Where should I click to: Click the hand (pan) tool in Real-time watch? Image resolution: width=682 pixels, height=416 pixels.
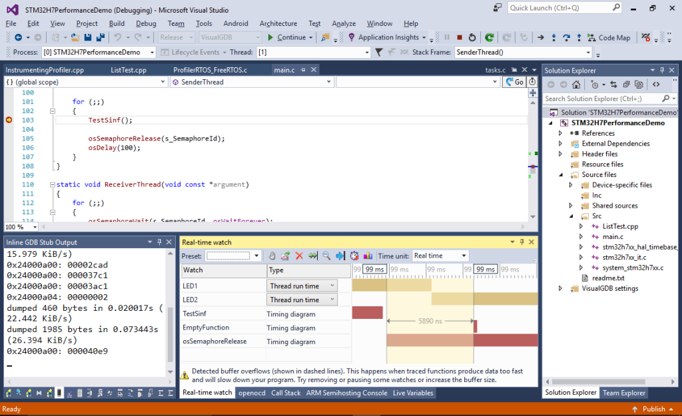click(x=272, y=256)
